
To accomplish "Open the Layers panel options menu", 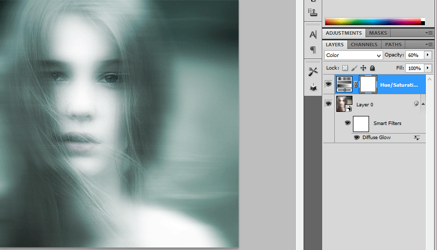I will pyautogui.click(x=429, y=45).
